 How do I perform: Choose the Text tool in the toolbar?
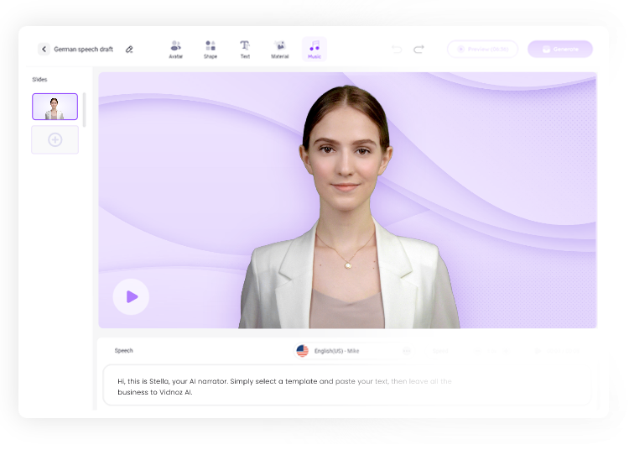245,49
